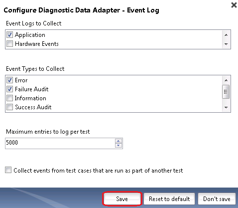Click the Reset to default button

click(x=169, y=199)
